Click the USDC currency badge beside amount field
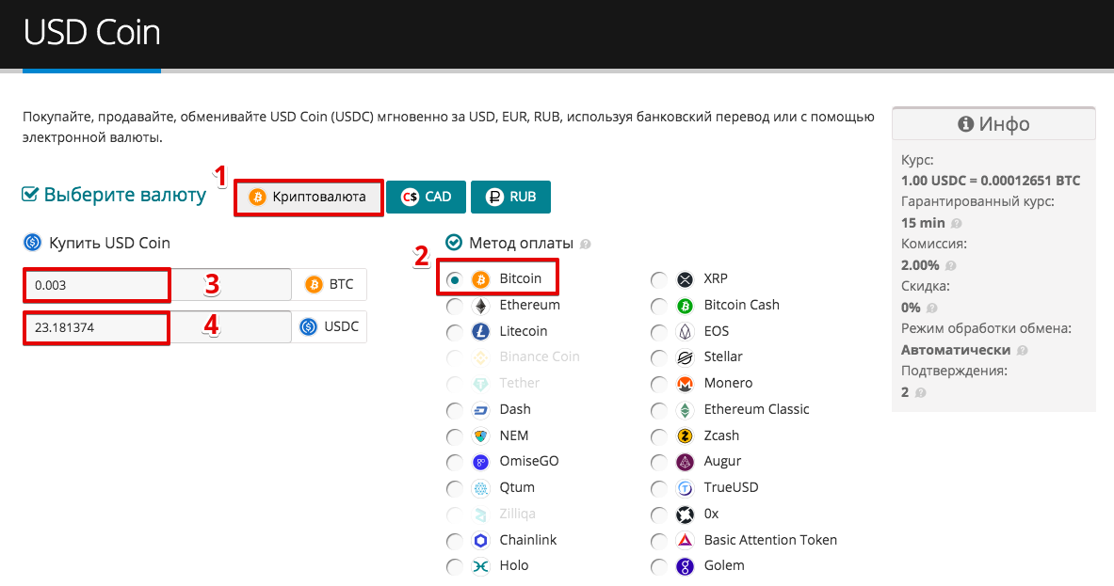 (329, 327)
